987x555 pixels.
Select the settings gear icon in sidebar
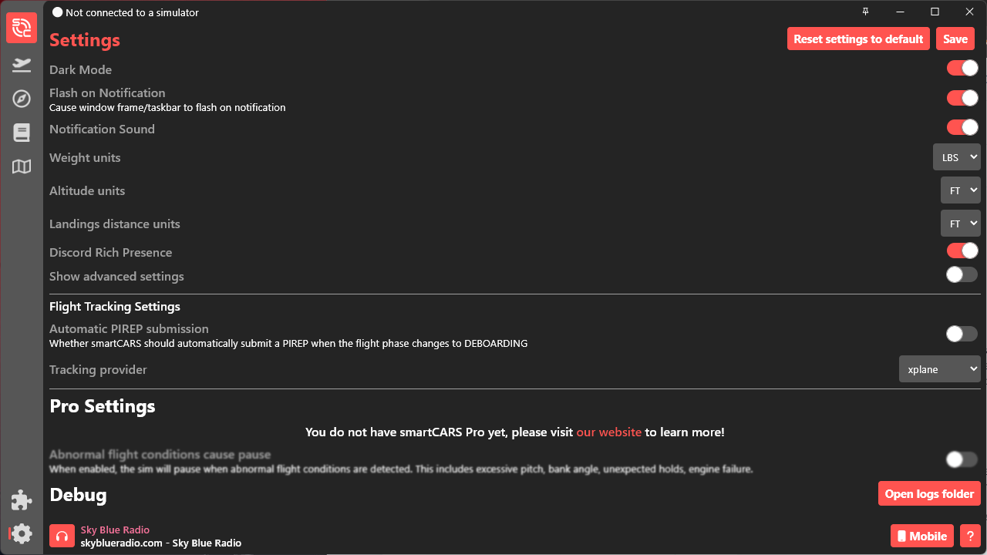click(x=22, y=533)
